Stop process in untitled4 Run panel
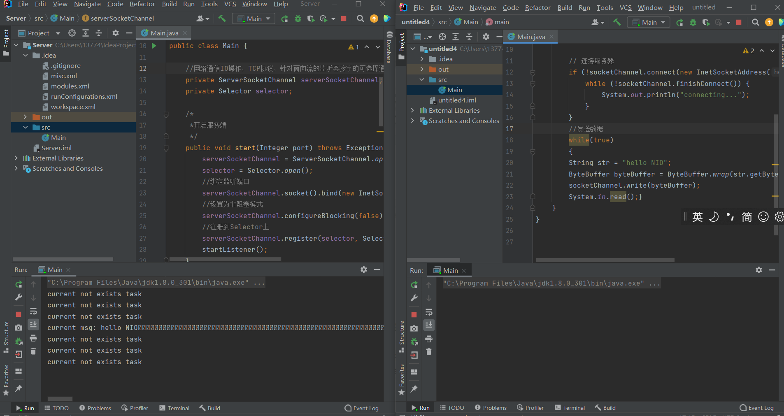The height and width of the screenshot is (416, 784). (x=414, y=315)
